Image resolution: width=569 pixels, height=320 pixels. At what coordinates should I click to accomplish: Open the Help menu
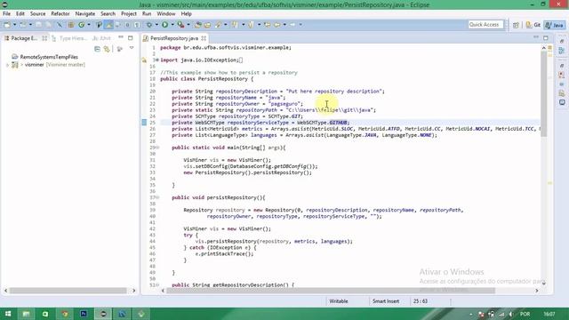(x=186, y=14)
